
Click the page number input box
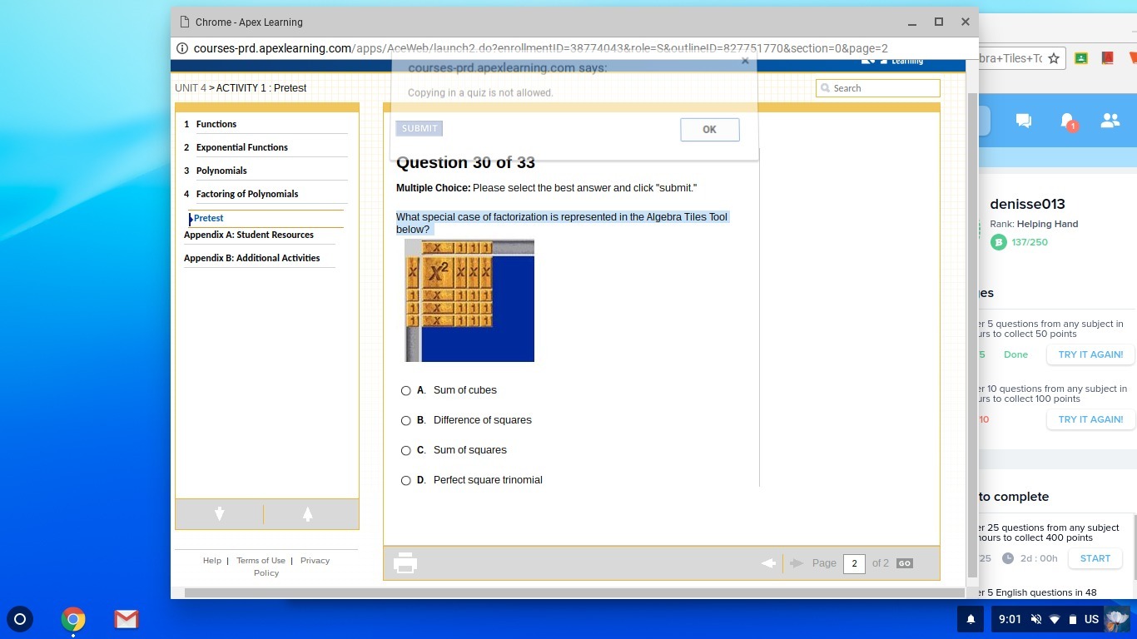(x=854, y=563)
